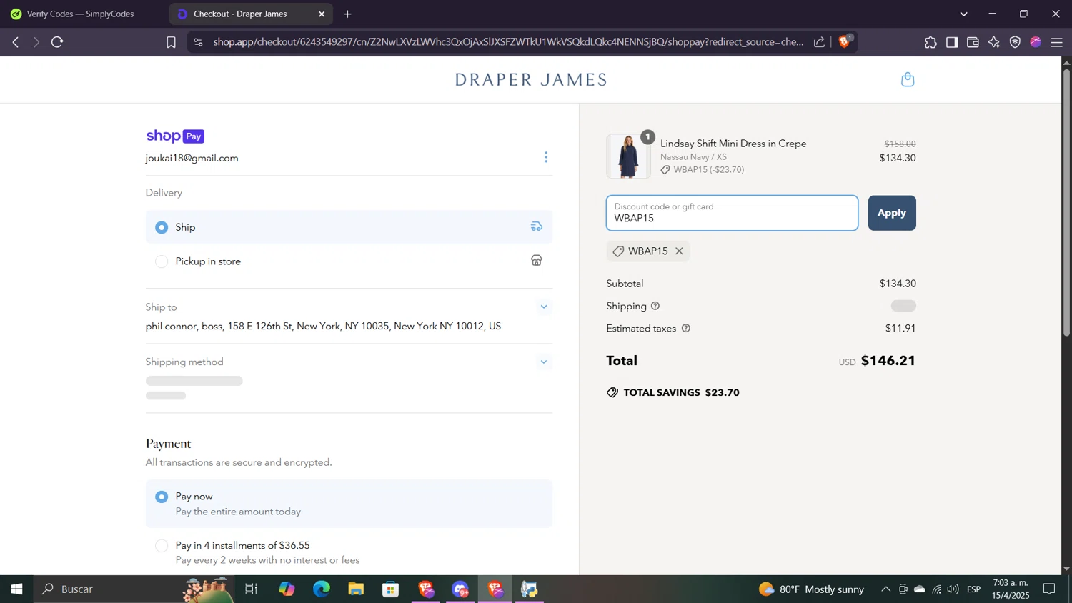This screenshot has height=603, width=1072.
Task: Remove the WBAP15 discount tag
Action: 679,251
